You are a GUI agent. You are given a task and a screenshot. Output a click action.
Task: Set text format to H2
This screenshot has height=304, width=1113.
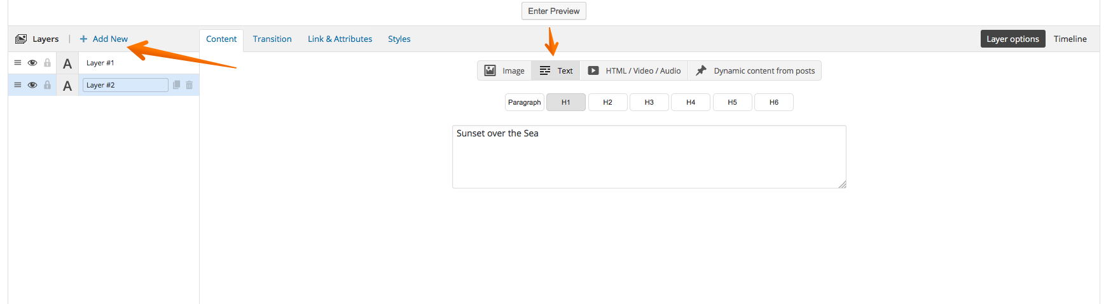(x=608, y=102)
